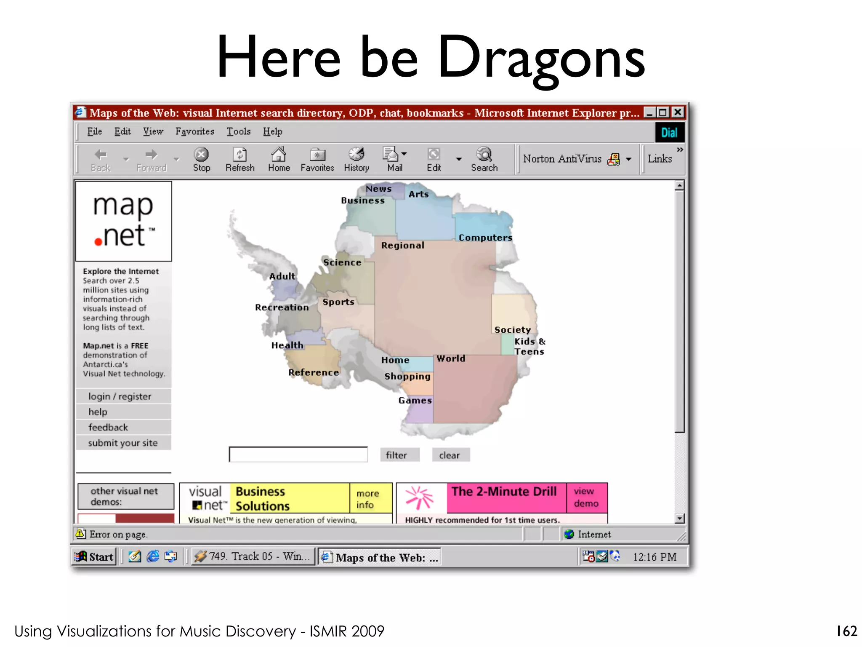Image resolution: width=862 pixels, height=647 pixels.
Task: Click the Maps of the Web taskbar button
Action: point(379,557)
